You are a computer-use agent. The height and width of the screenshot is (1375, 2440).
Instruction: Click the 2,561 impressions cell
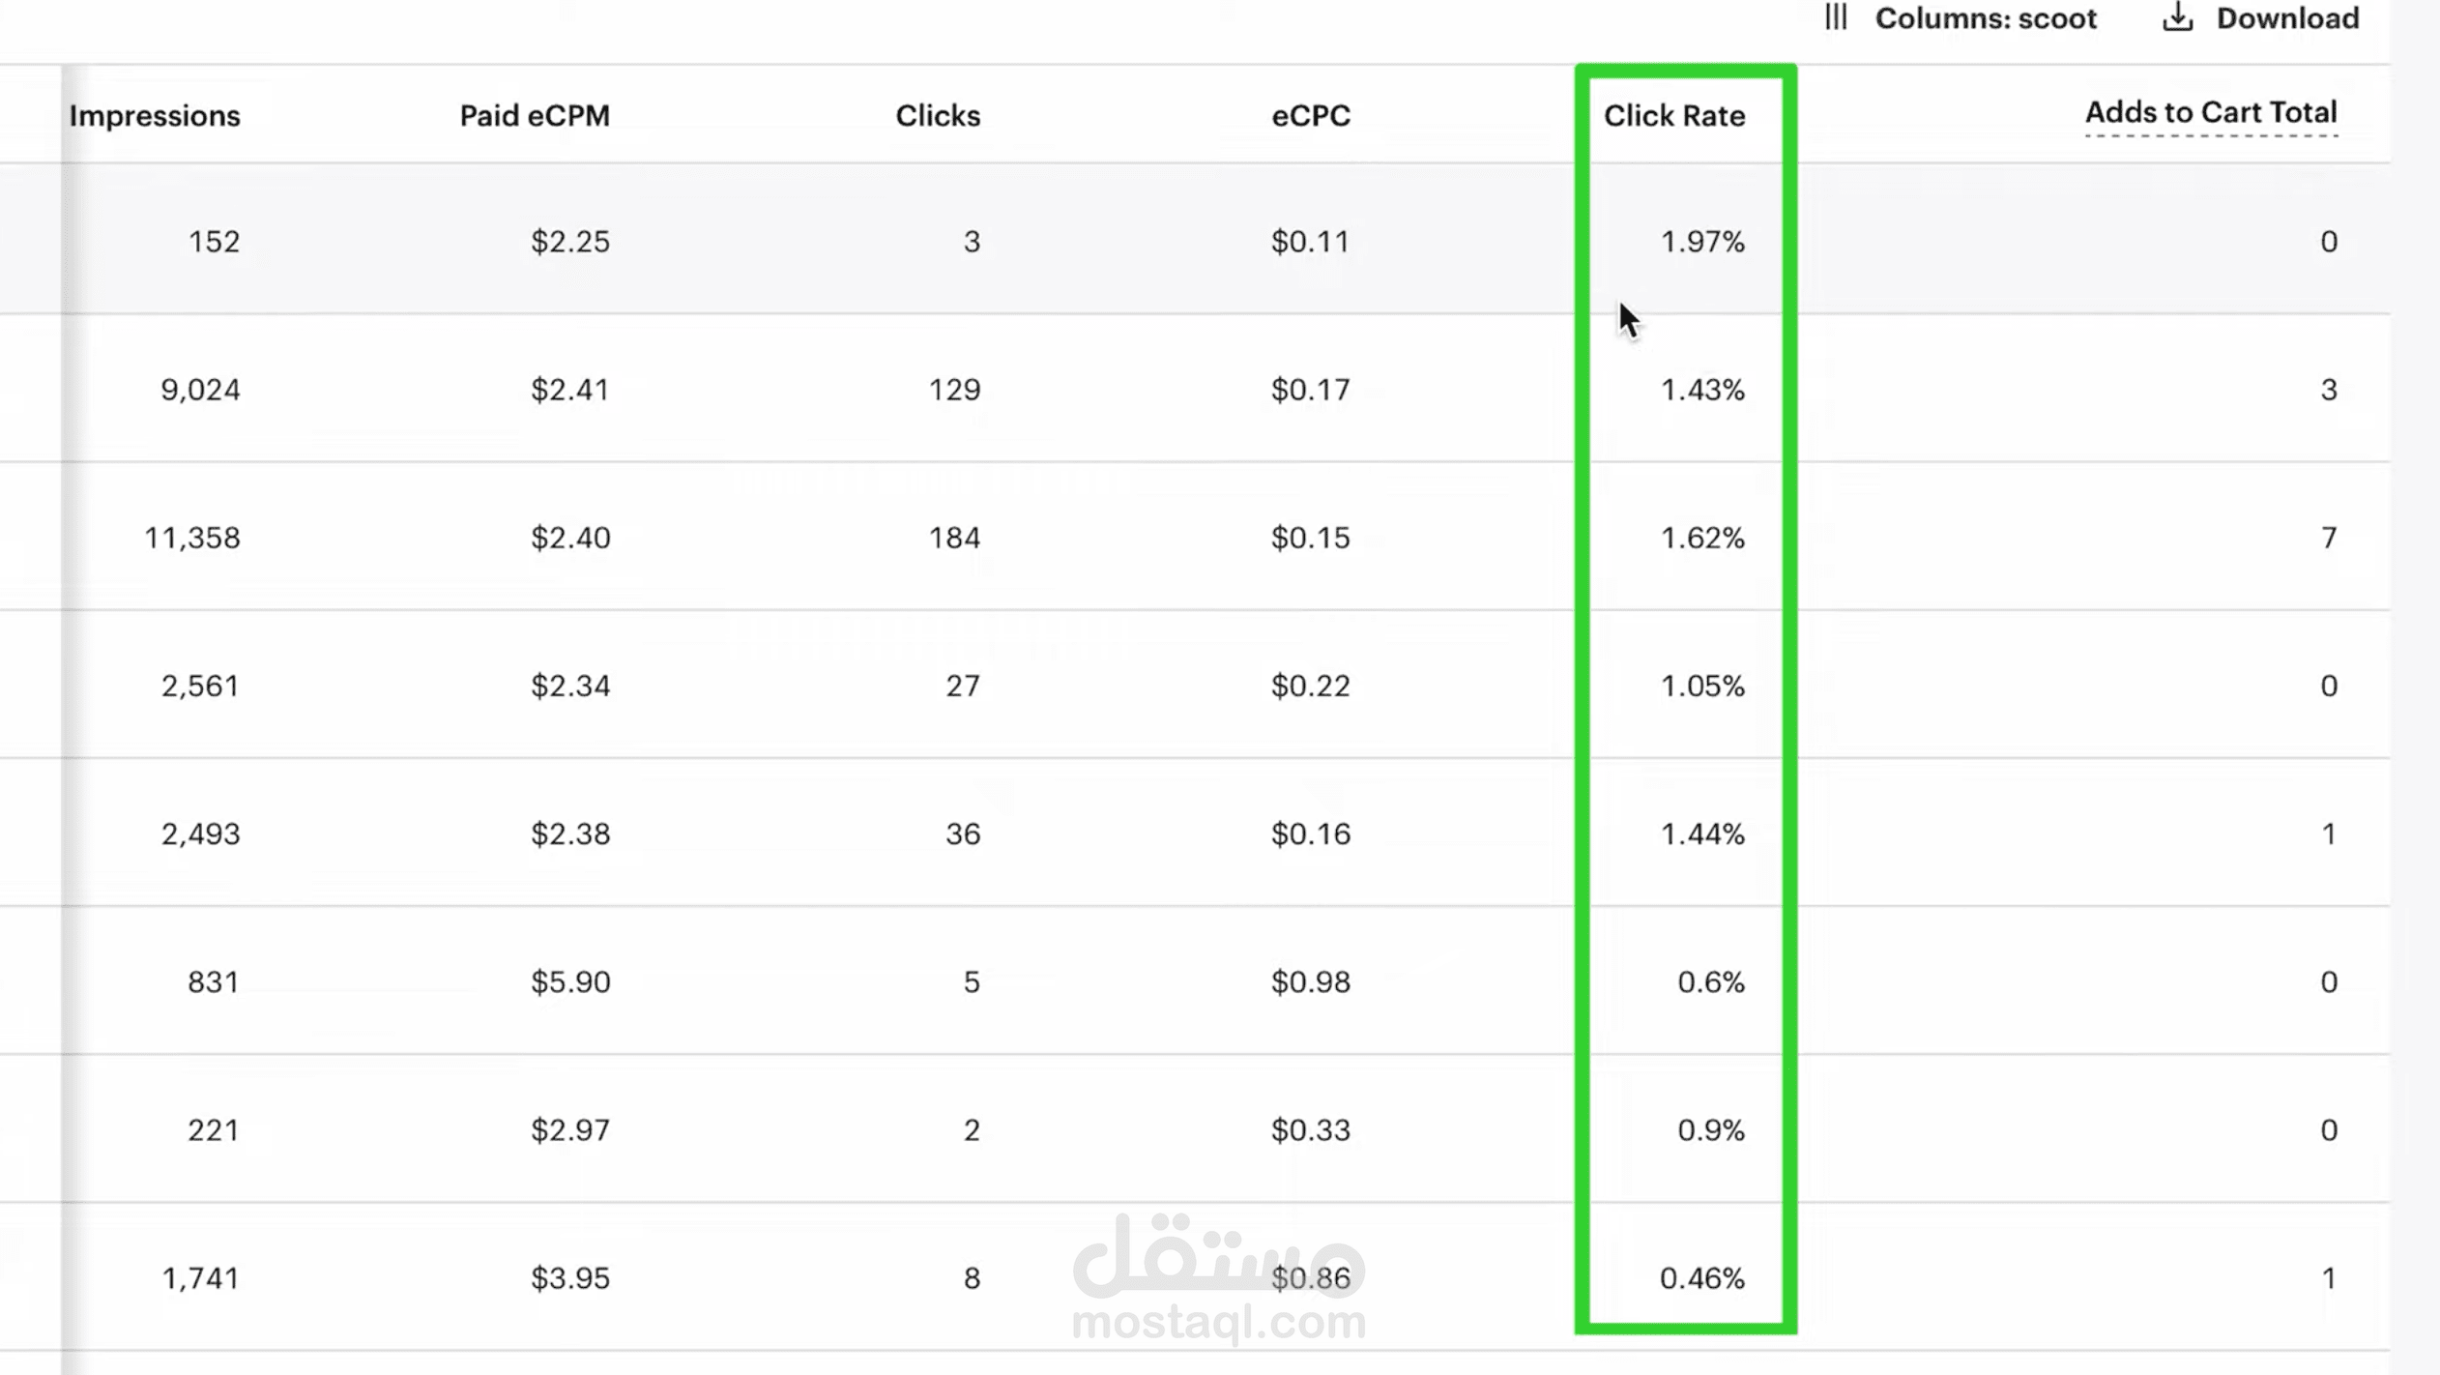[x=200, y=687]
